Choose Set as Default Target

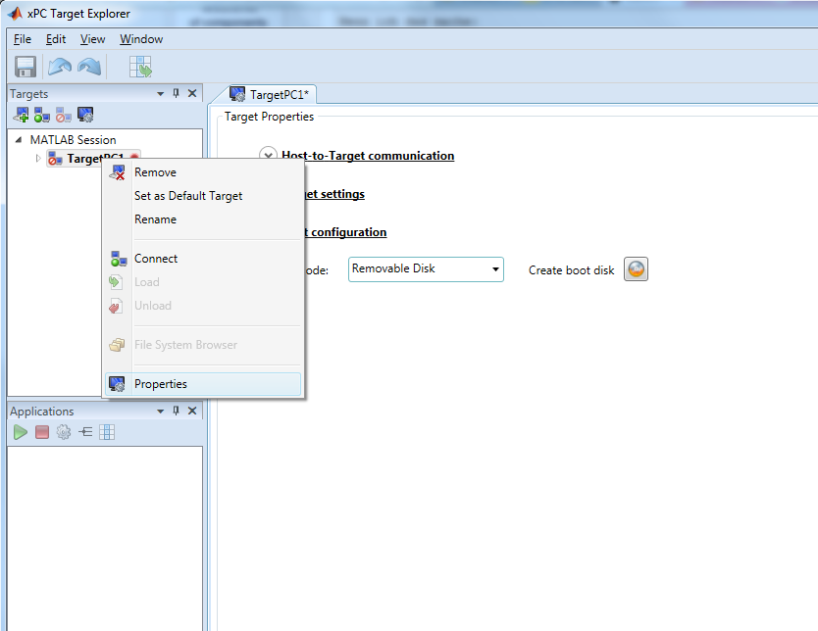[203, 196]
